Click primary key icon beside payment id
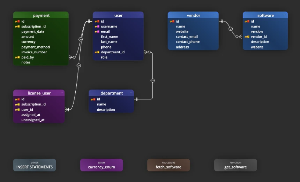This screenshot has width=300, height=182. [17, 21]
